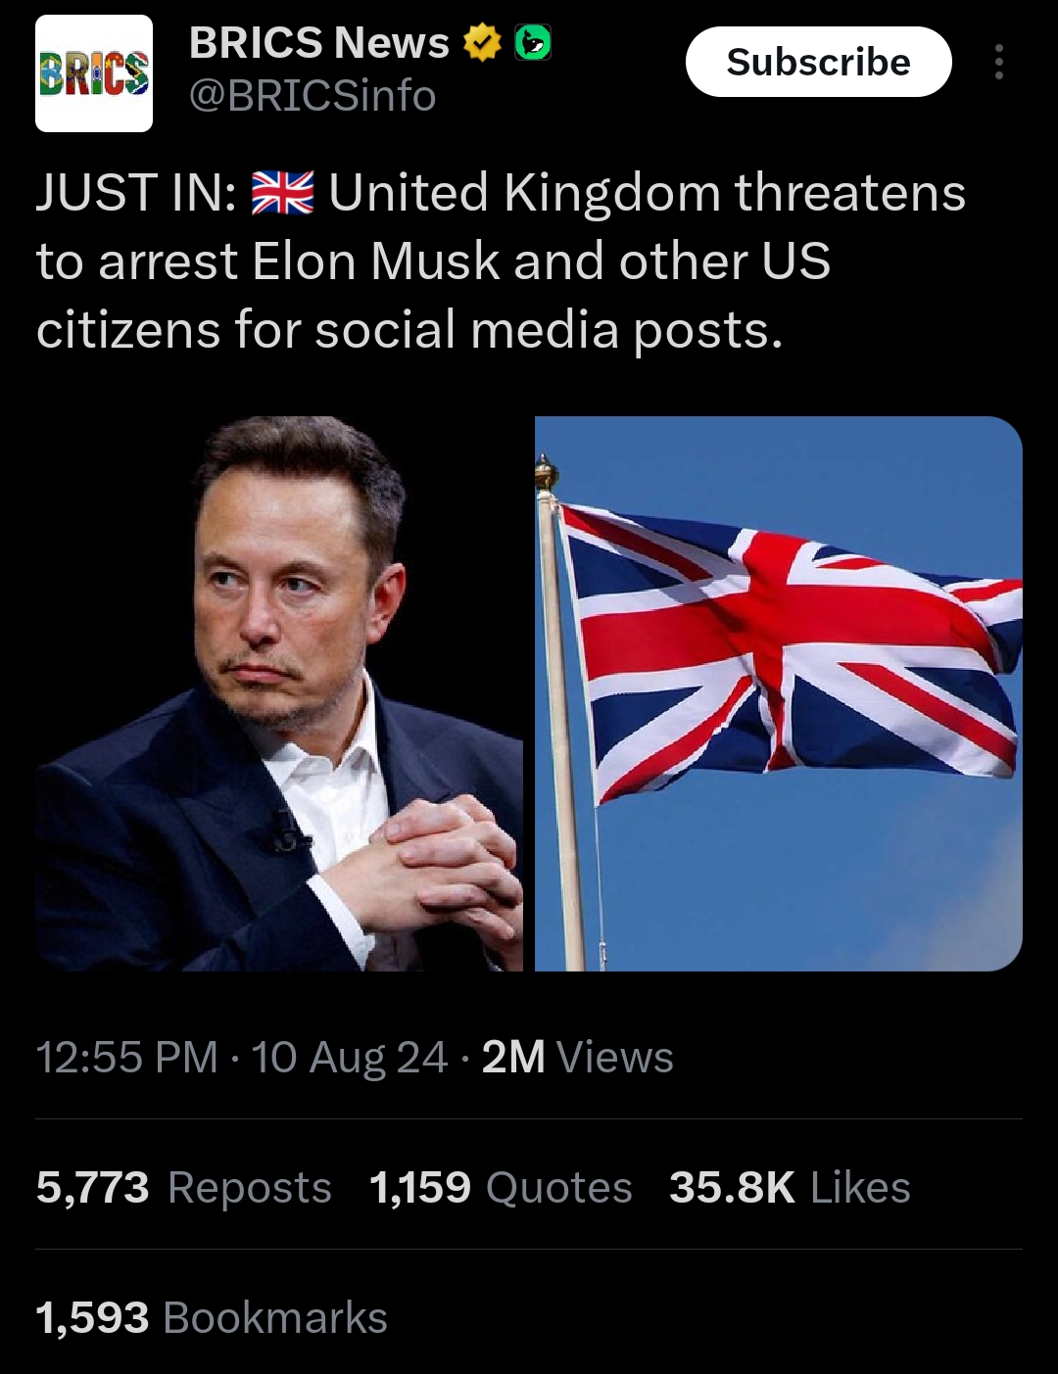
Task: Click the words 'JUST IN:' in the tweet
Action: click(x=136, y=193)
